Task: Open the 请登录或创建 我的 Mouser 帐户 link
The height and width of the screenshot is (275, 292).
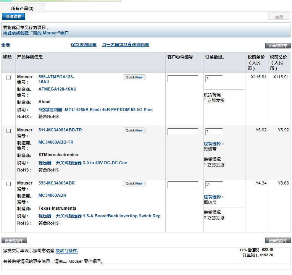Action: pyautogui.click(x=36, y=33)
